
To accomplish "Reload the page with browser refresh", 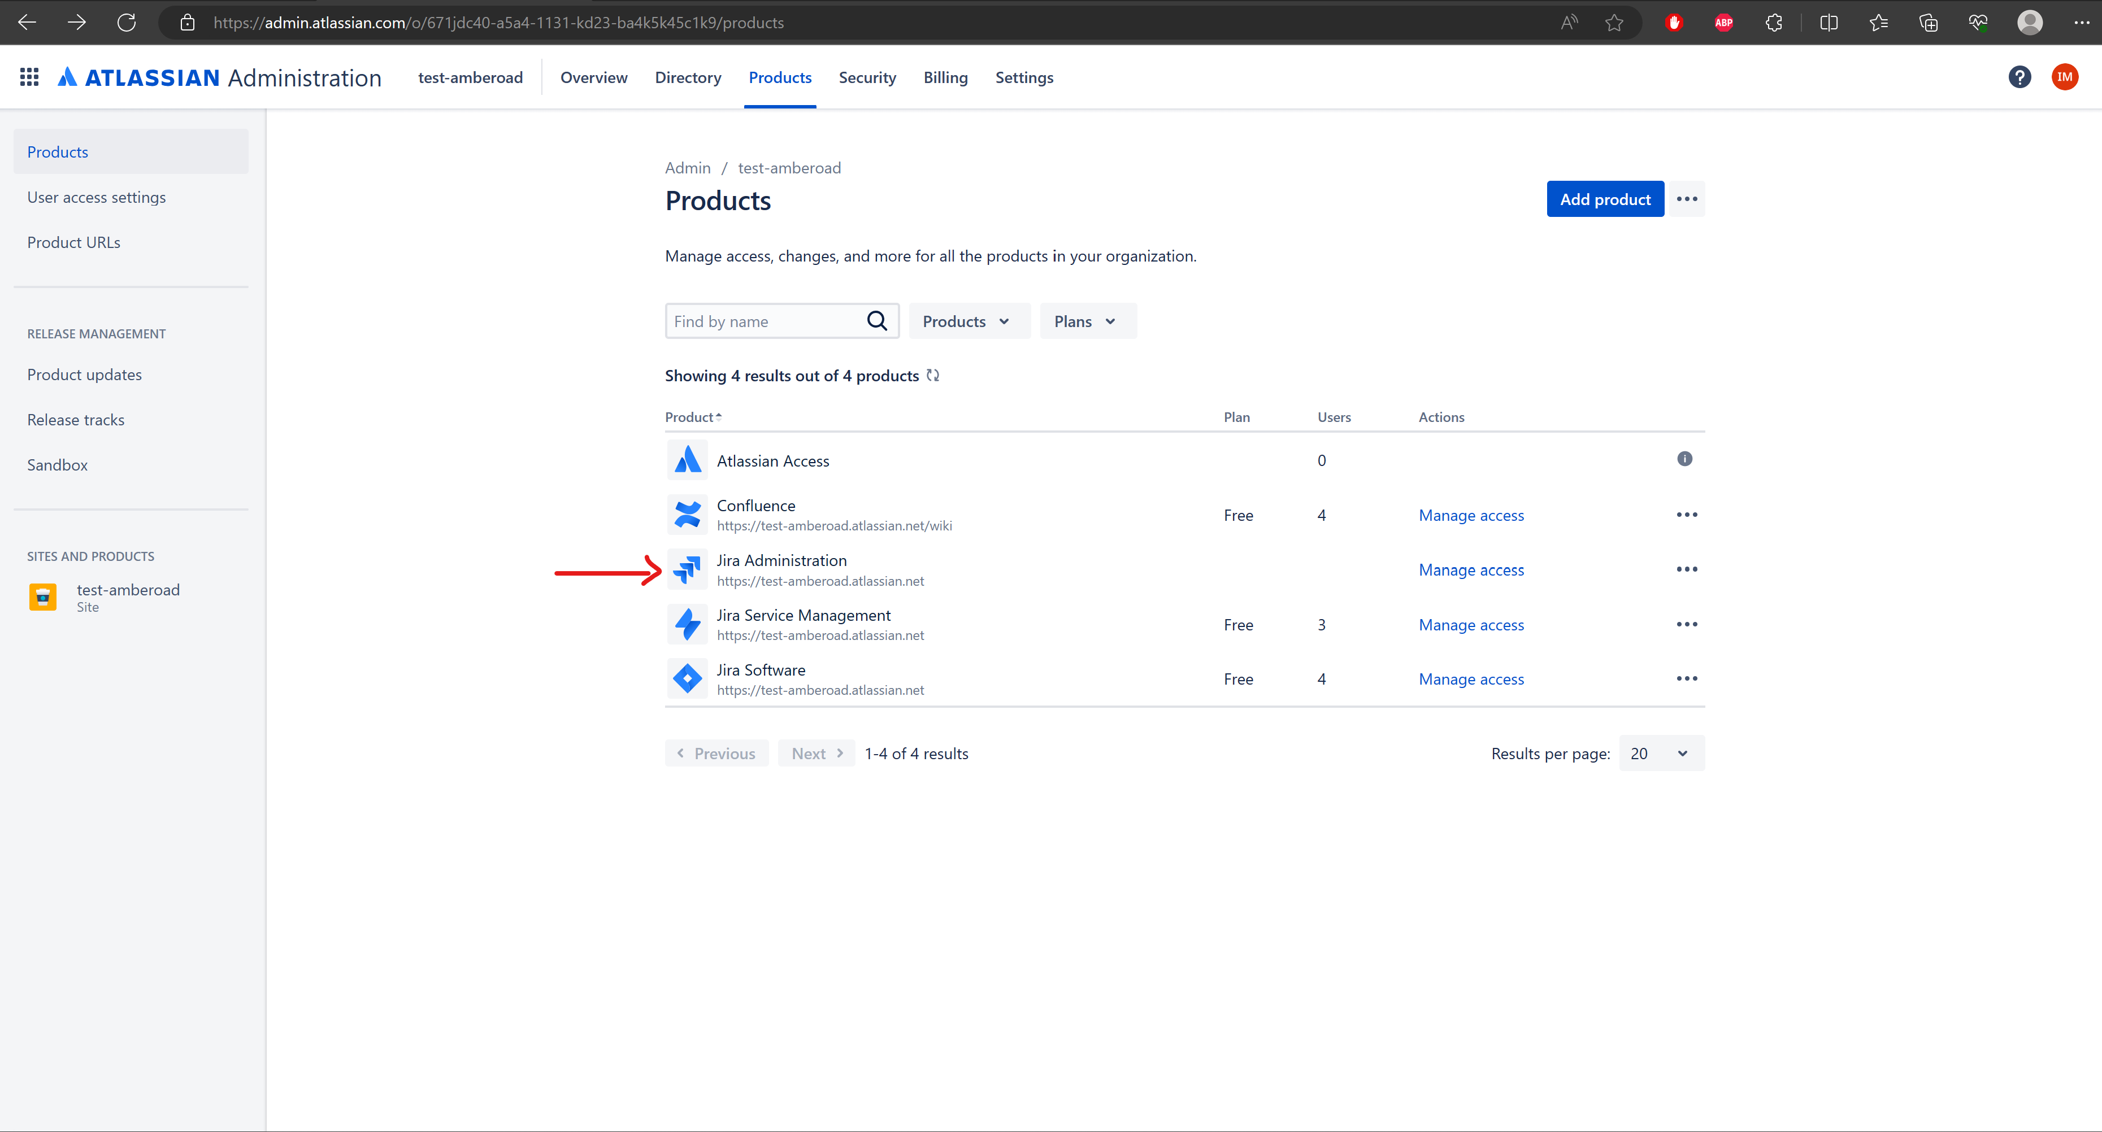I will [127, 23].
